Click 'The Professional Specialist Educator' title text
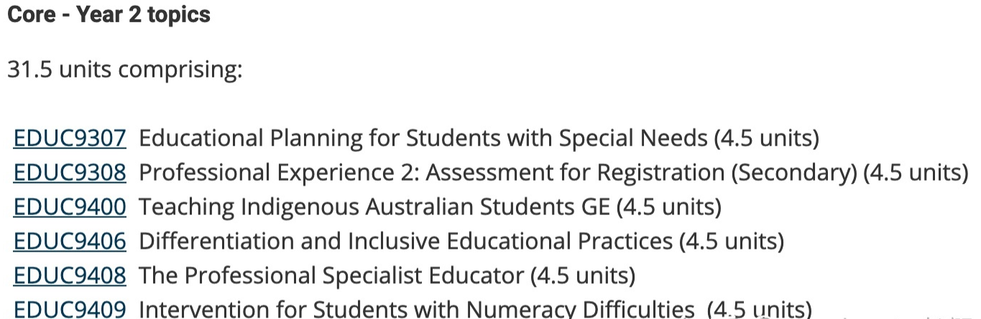The image size is (981, 319). (331, 275)
